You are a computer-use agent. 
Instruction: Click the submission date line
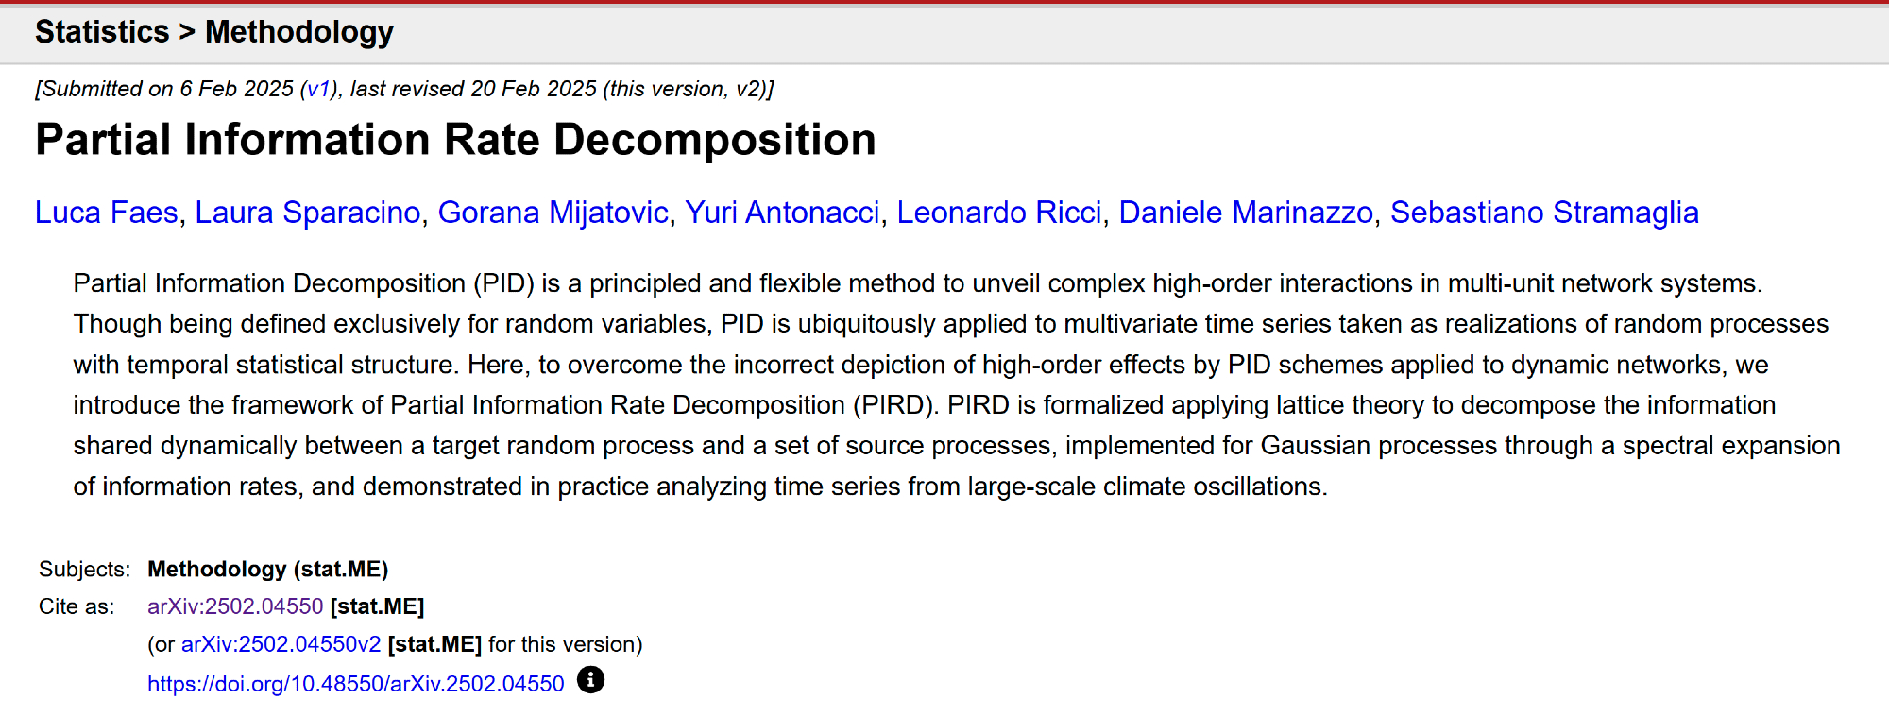pyautogui.click(x=404, y=89)
